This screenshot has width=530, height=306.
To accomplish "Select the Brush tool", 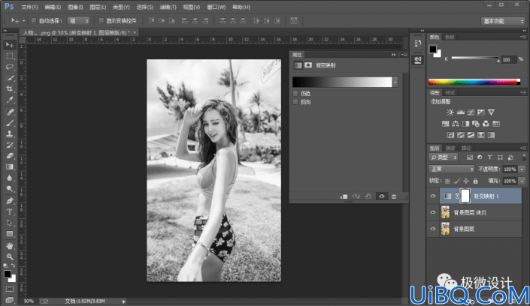I will pyautogui.click(x=10, y=123).
